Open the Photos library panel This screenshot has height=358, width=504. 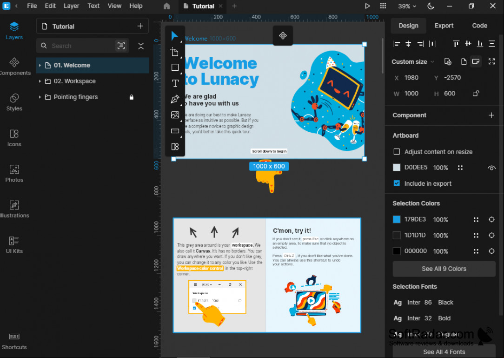(x=14, y=174)
